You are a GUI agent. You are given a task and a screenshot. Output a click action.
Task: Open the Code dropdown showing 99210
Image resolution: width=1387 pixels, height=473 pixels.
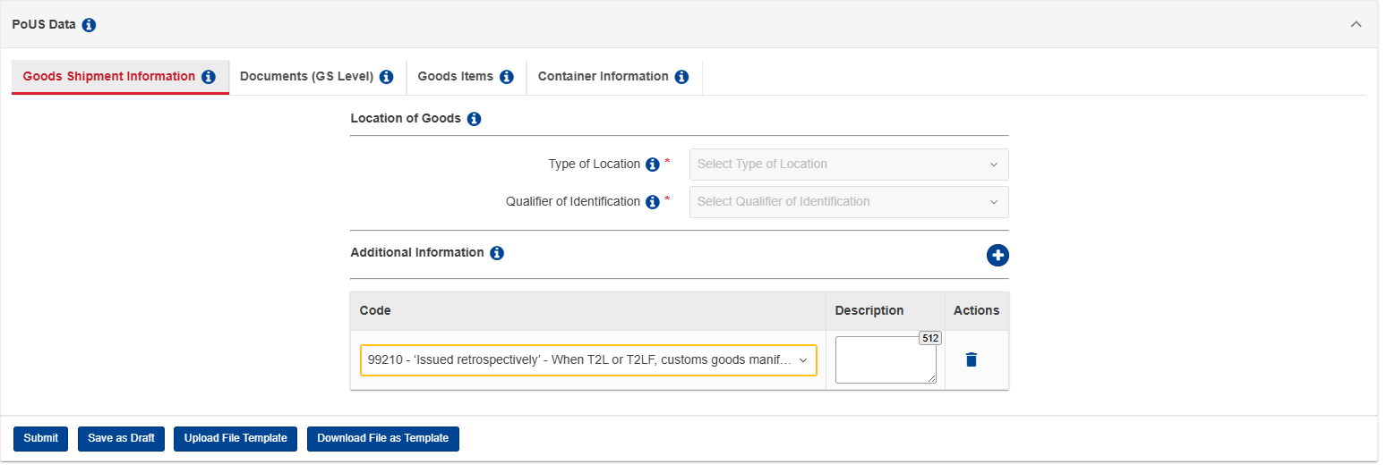coord(588,360)
